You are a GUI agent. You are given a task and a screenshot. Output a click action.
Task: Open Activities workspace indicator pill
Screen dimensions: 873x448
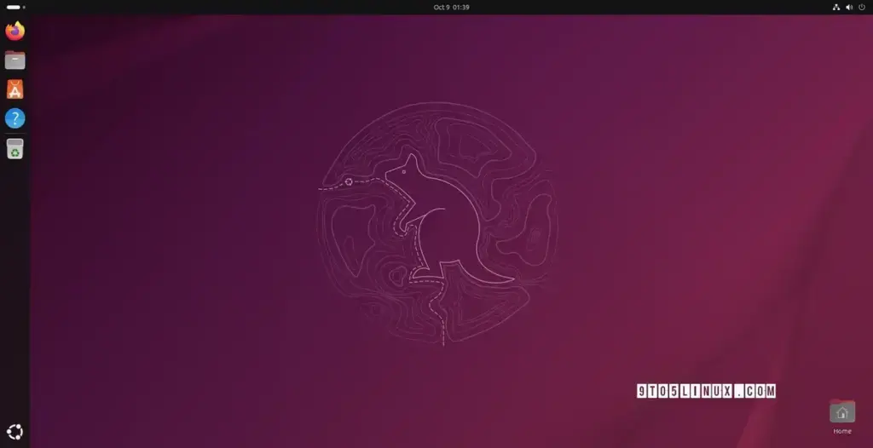click(x=15, y=7)
